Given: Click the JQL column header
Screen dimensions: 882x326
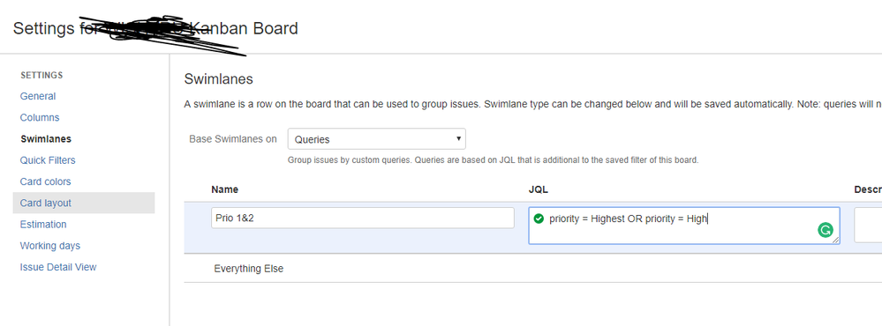Looking at the screenshot, I should (x=539, y=189).
